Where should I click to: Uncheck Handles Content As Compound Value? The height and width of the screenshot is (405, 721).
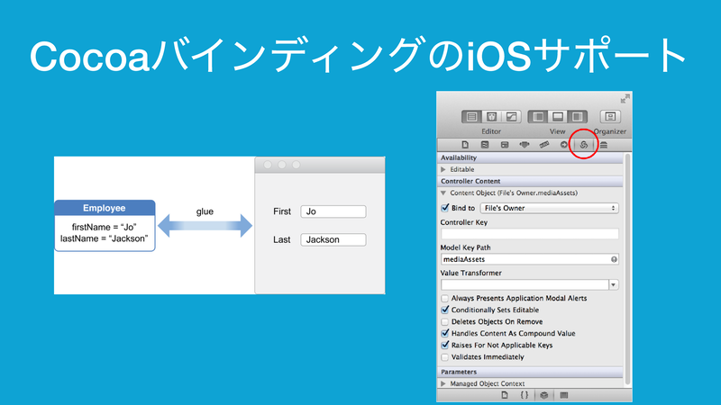(x=444, y=333)
